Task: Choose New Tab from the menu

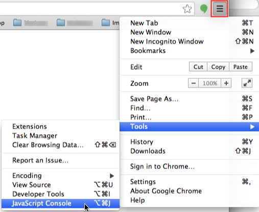Action: coord(190,23)
